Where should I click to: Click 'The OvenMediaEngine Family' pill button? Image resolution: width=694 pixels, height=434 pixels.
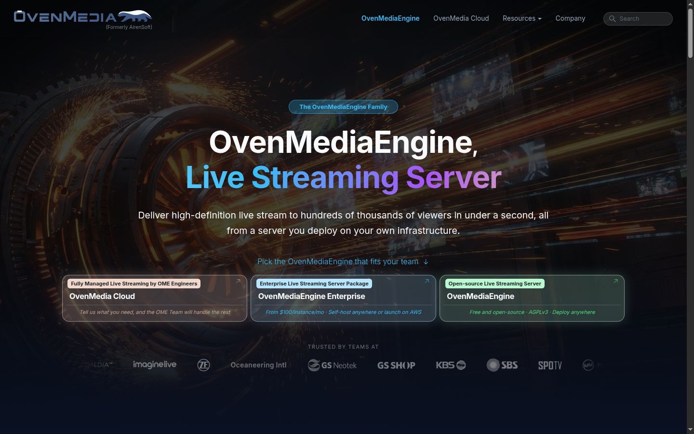click(343, 107)
